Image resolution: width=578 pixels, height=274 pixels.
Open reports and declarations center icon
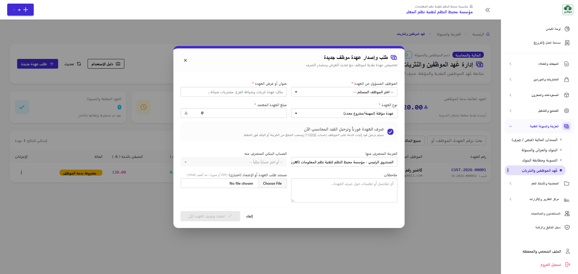point(567,200)
